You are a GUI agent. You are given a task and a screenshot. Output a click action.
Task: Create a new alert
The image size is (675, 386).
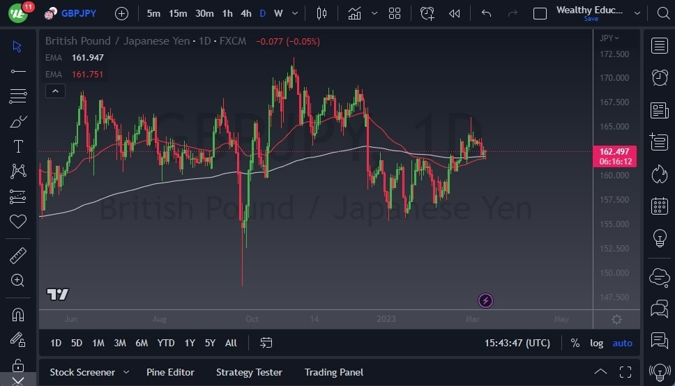[x=427, y=13]
